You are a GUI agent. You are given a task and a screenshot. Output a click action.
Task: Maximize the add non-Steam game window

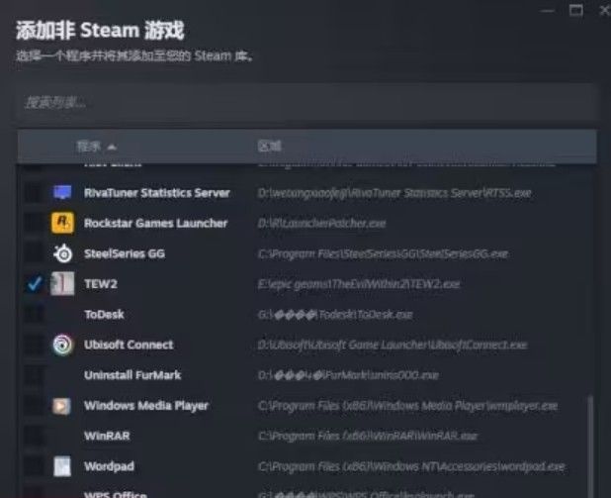(x=576, y=10)
